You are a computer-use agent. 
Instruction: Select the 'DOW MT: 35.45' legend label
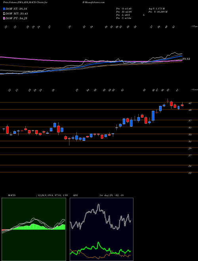click(17, 13)
